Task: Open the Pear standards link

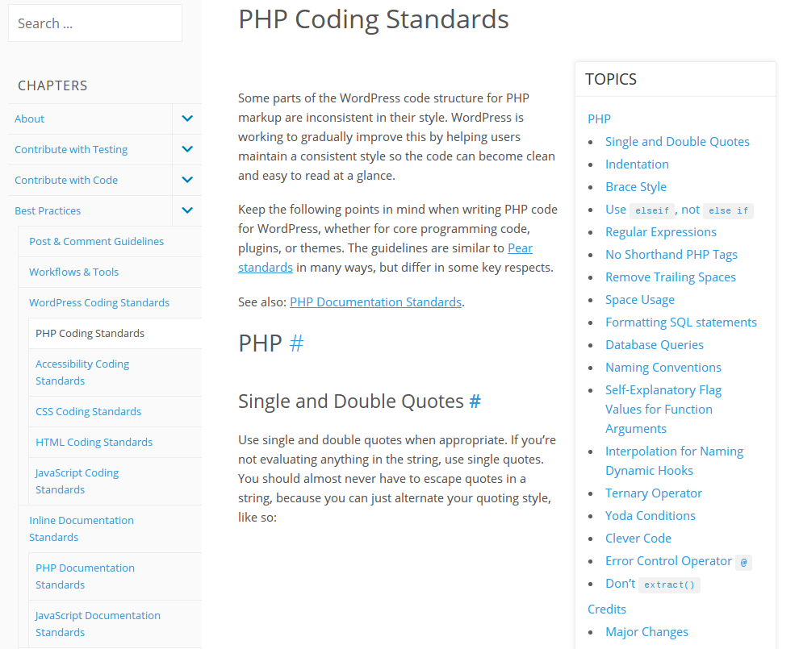Action: point(520,248)
